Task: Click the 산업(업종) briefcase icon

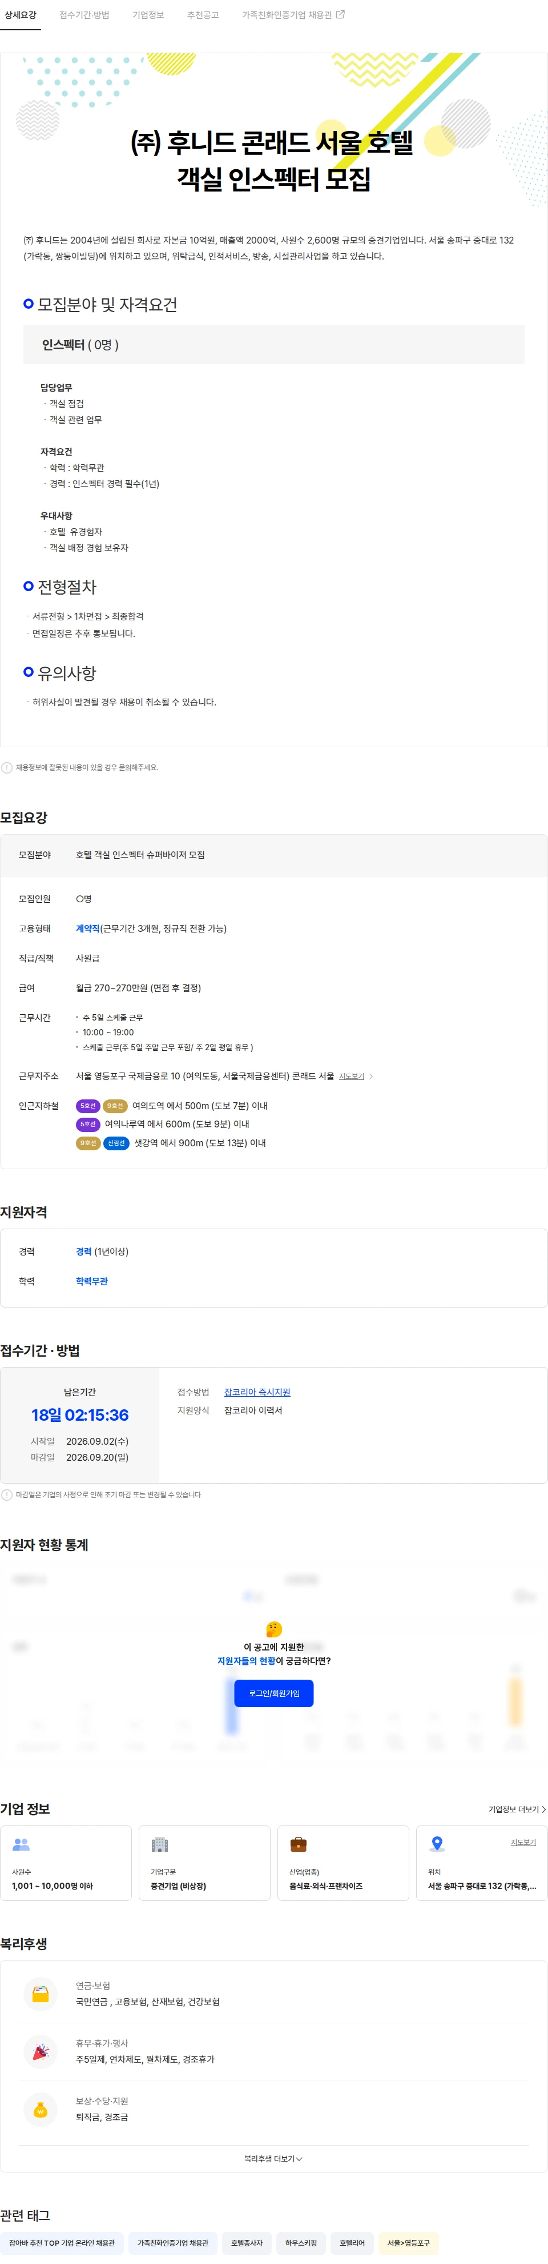Action: (299, 1844)
